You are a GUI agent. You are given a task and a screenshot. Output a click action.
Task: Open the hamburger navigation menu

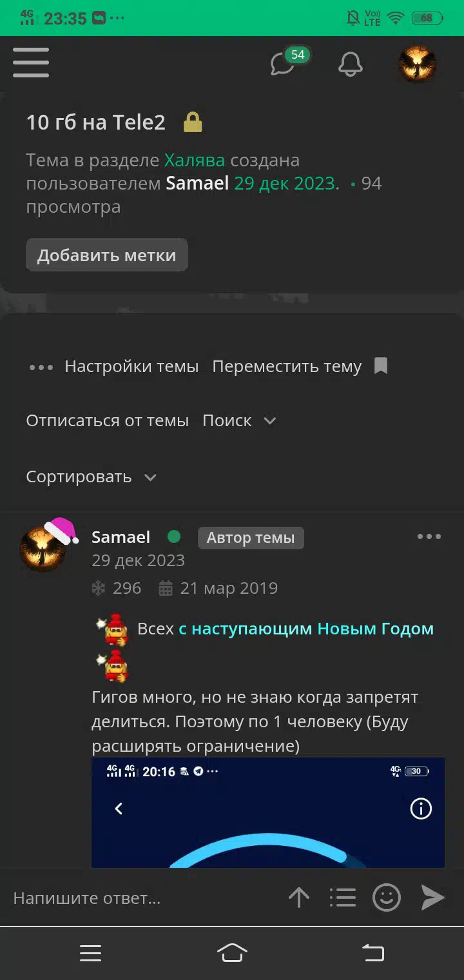click(x=31, y=63)
